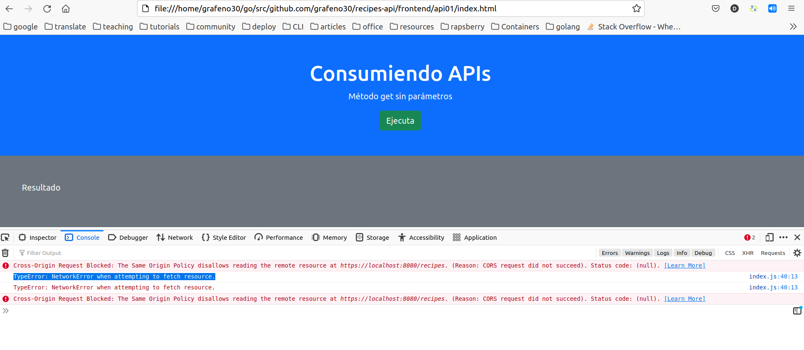Toggle the Errors filter
Image resolution: width=804 pixels, height=350 pixels.
[610, 253]
